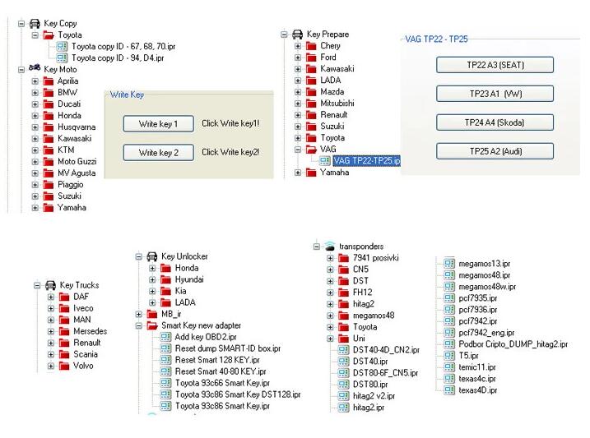Open temic11.ipr file

coord(477,367)
